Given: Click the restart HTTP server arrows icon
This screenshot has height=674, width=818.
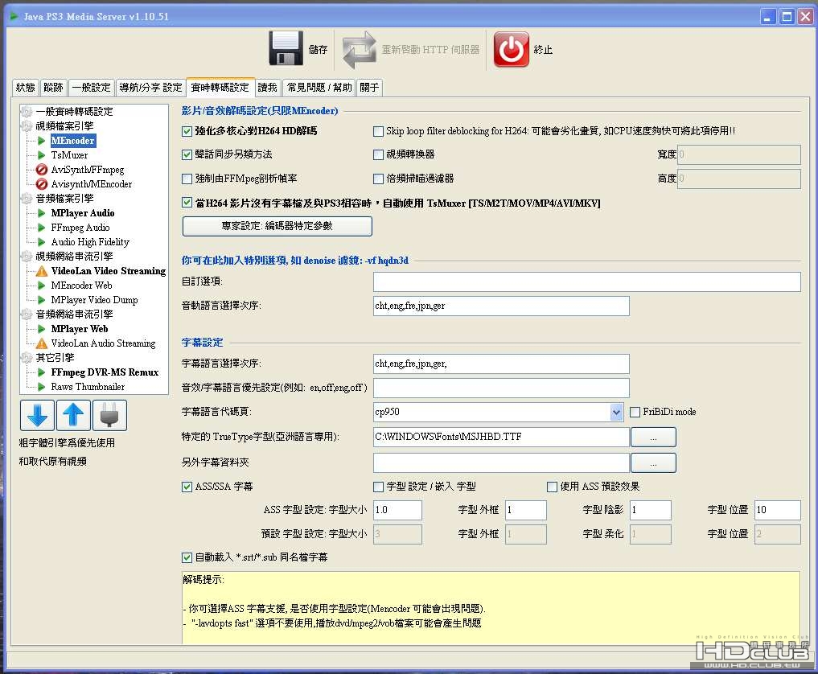Looking at the screenshot, I should click(359, 50).
